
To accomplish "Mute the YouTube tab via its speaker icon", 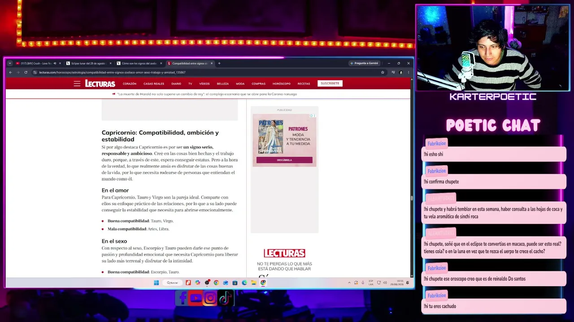I will pos(55,64).
